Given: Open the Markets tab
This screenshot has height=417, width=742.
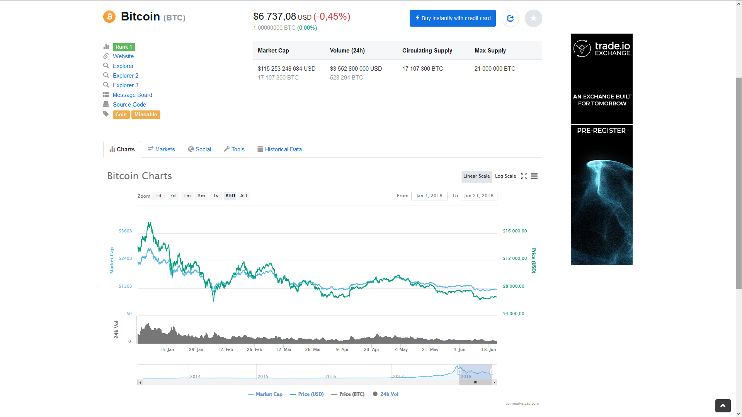Looking at the screenshot, I should click(x=161, y=149).
